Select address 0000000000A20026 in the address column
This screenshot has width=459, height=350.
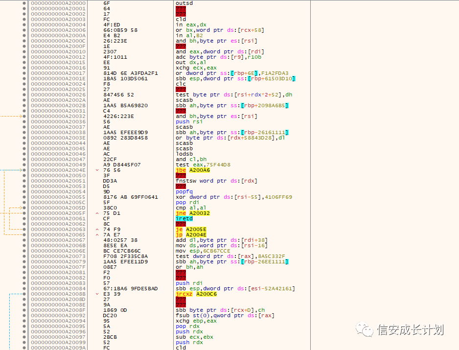(58, 95)
